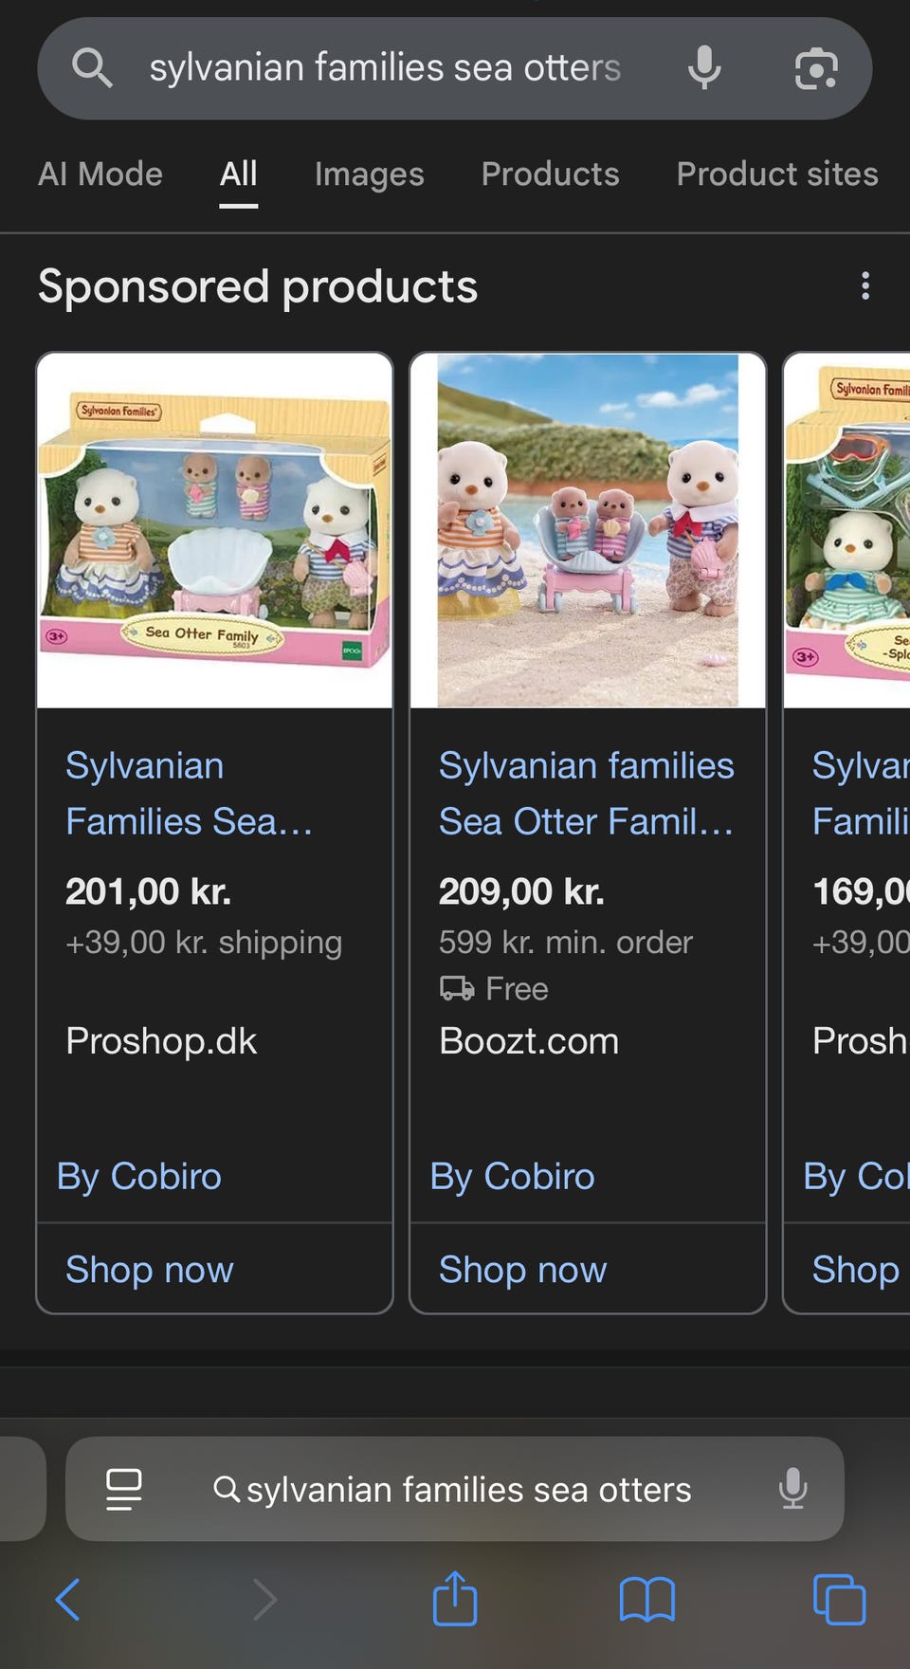Tap Safari share icon
Image resolution: width=910 pixels, height=1669 pixels.
click(x=455, y=1599)
